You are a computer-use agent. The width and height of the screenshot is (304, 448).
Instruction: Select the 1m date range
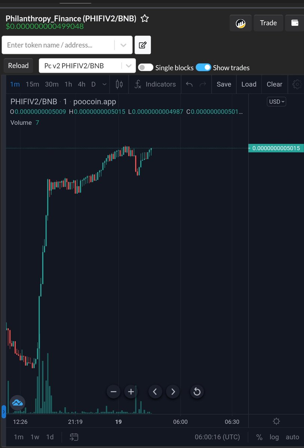[19, 437]
